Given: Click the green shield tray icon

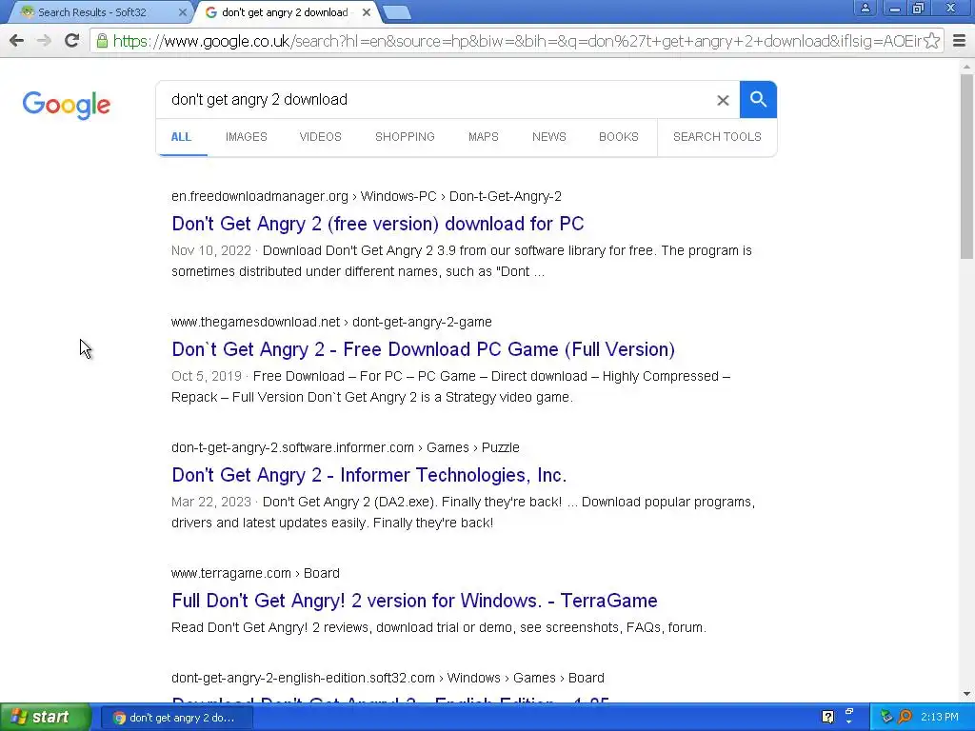Looking at the screenshot, I should [886, 717].
